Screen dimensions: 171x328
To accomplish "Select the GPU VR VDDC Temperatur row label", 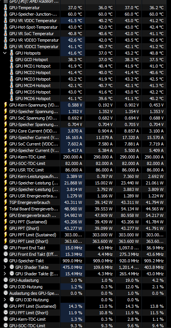I will (33, 21).
